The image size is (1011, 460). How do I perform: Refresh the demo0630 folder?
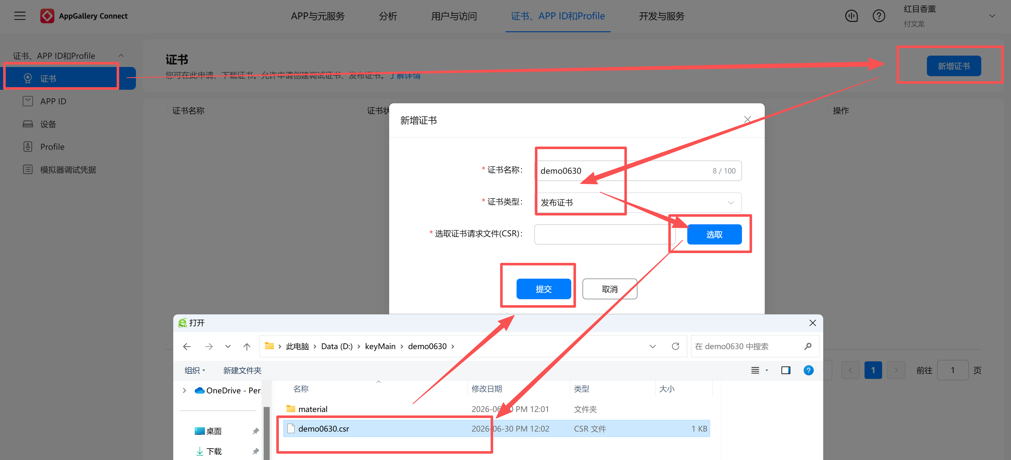click(x=676, y=346)
